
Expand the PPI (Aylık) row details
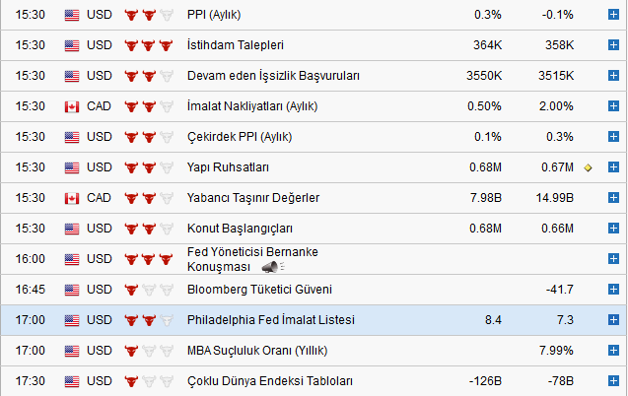(612, 15)
